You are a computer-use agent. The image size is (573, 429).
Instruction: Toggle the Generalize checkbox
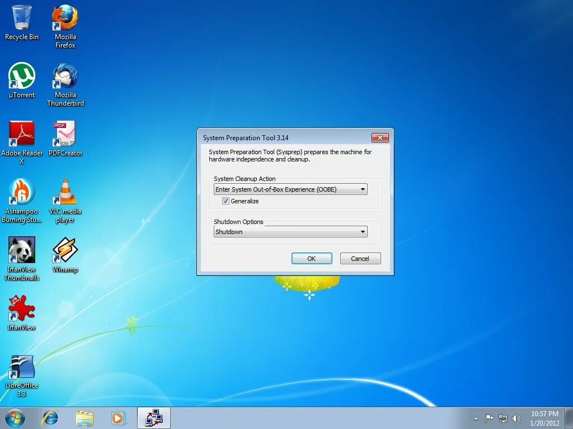tap(226, 201)
